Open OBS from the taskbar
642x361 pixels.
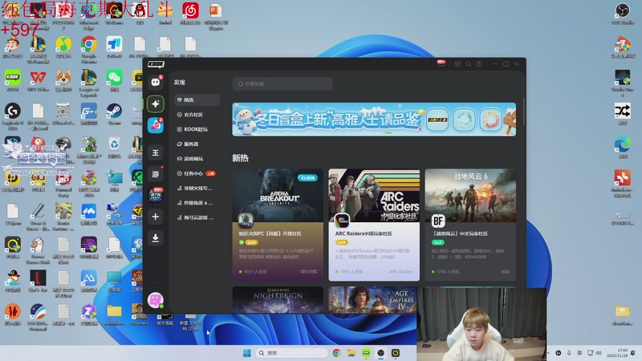point(380,353)
